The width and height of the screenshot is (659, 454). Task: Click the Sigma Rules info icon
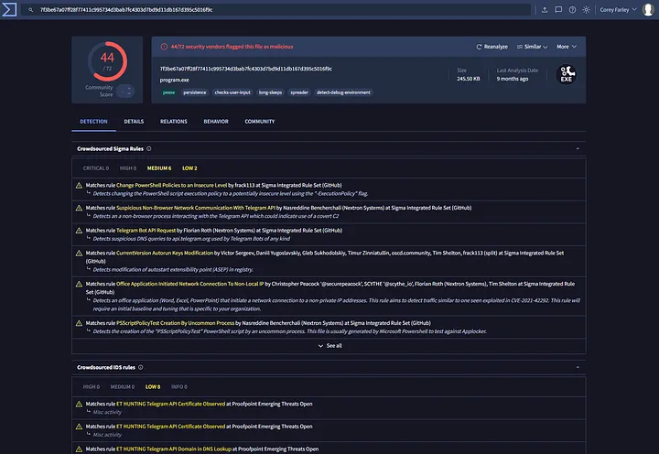(x=149, y=148)
